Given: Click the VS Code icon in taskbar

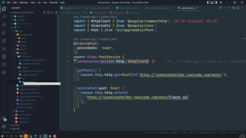Looking at the screenshot, I should click(45, 136).
